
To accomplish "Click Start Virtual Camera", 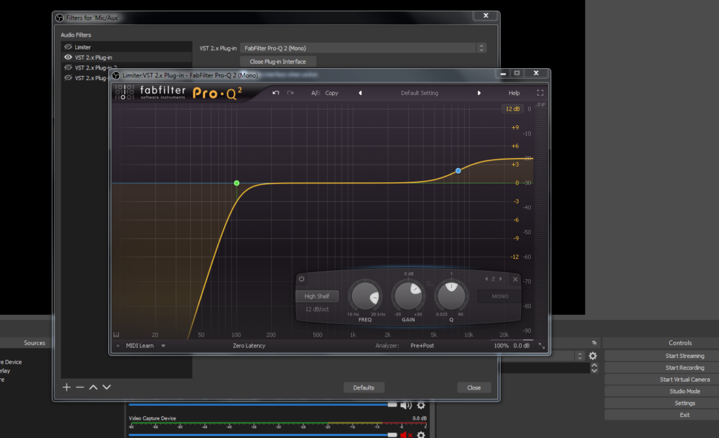I will (x=685, y=380).
